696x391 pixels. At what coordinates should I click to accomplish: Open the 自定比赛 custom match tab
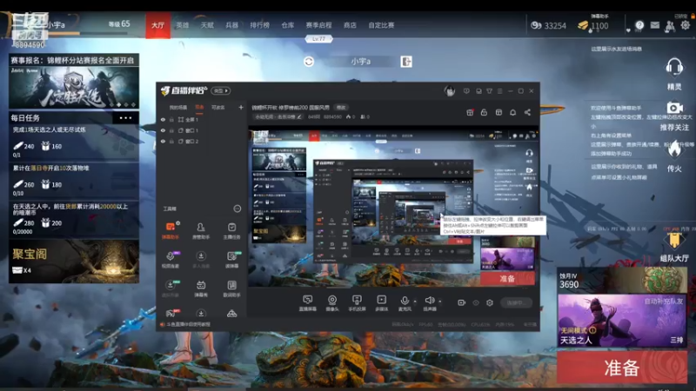[x=381, y=25]
